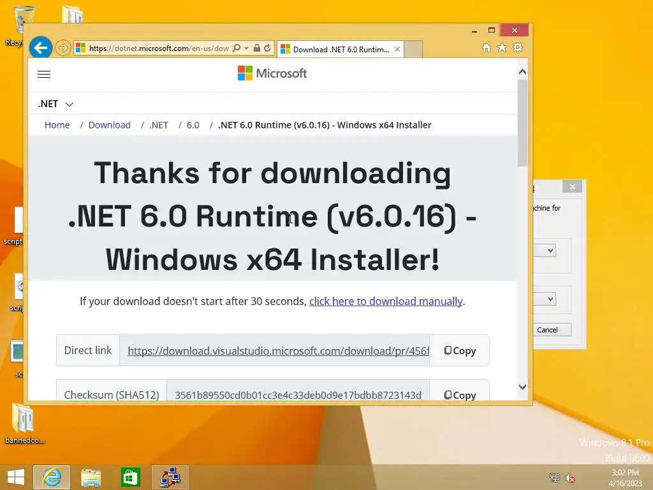Click the browser Forward arrow button

click(x=63, y=48)
